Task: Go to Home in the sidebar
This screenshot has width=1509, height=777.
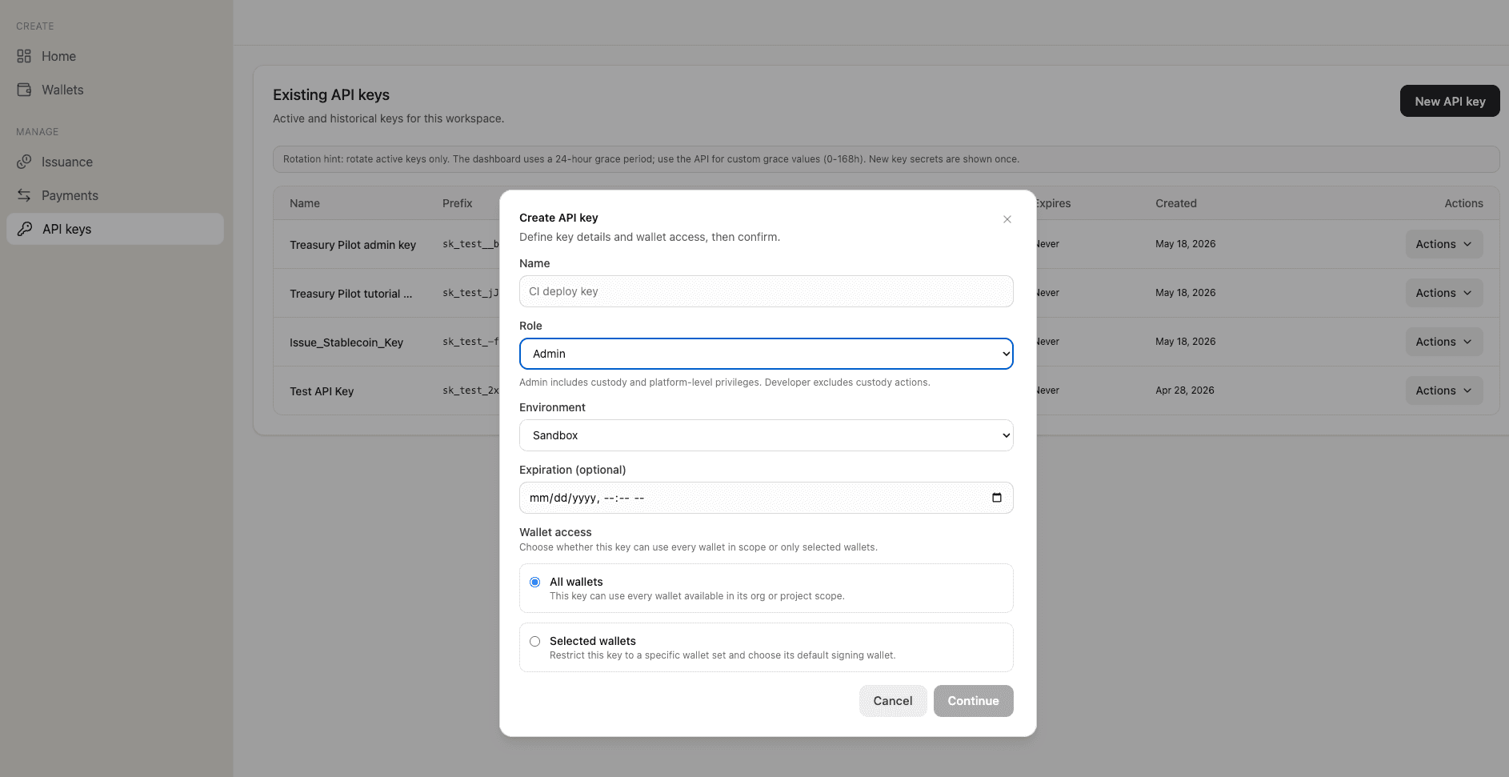Action: (x=115, y=56)
